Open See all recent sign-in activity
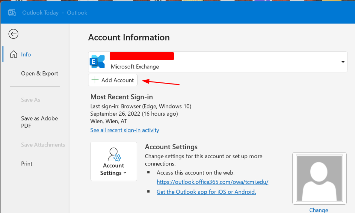The width and height of the screenshot is (355, 213). point(125,130)
